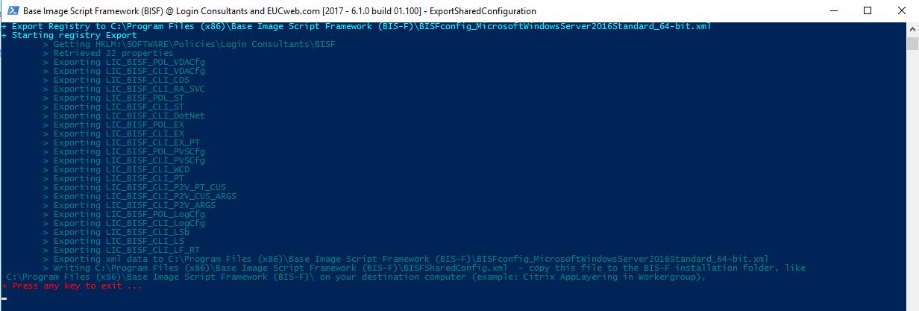Viewport: 919px width, 311px height.
Task: Click the scrollbar up arrow
Action: [x=912, y=28]
